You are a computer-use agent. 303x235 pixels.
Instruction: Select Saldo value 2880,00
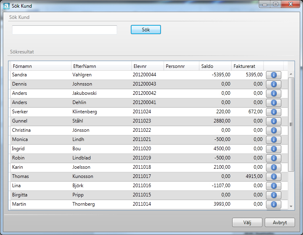click(x=222, y=121)
